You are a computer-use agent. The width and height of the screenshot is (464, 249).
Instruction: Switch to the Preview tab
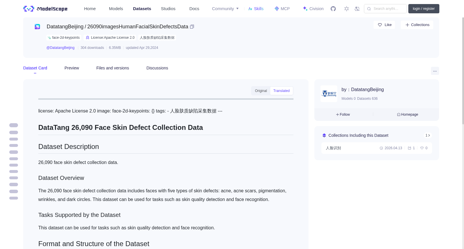coord(72,68)
